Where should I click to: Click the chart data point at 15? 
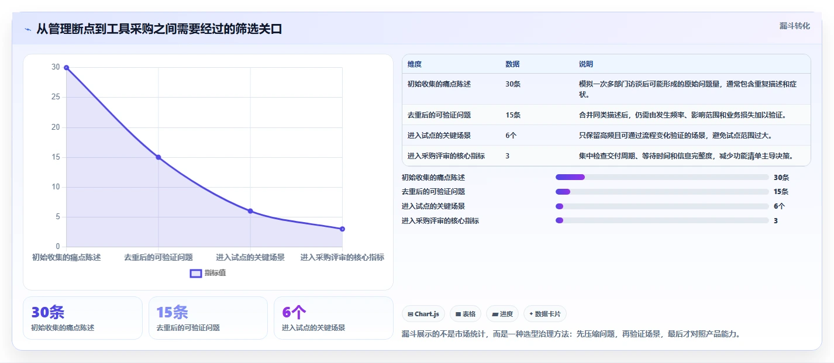(x=158, y=157)
